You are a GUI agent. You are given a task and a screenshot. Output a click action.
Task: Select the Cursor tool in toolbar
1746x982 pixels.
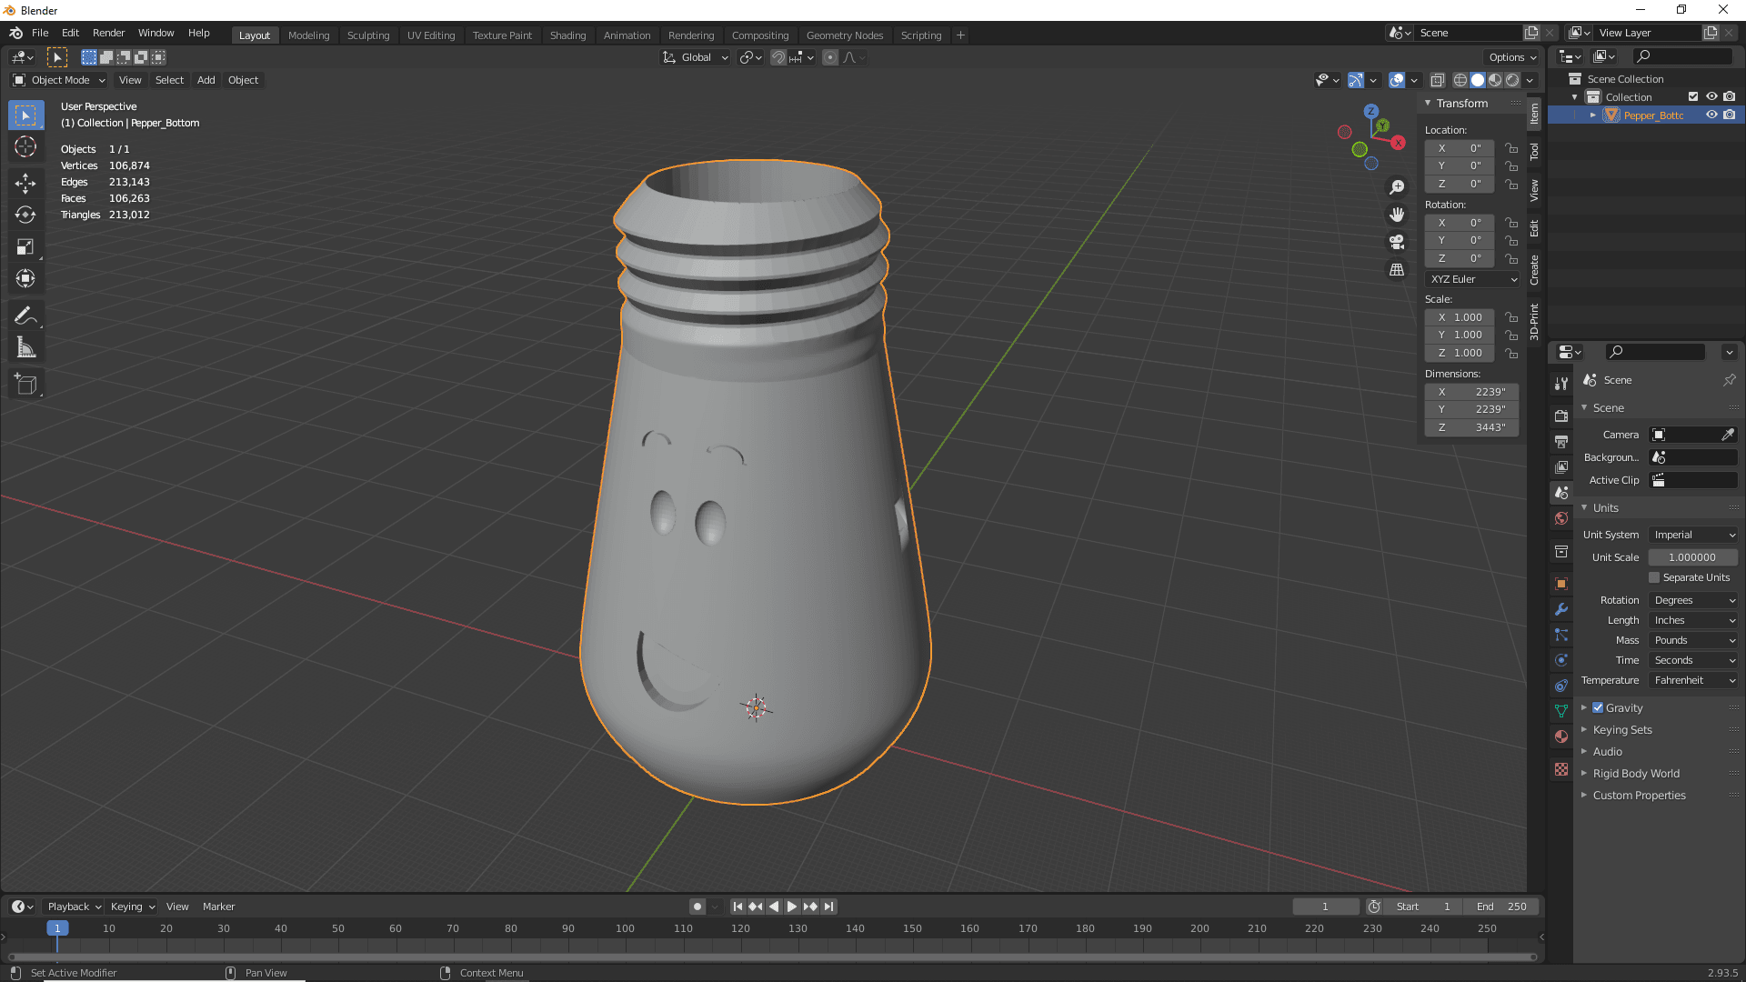click(x=25, y=147)
